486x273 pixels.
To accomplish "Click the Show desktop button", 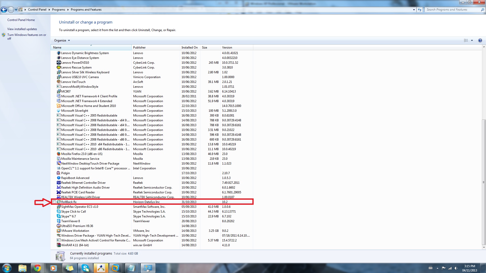I will [x=484, y=268].
